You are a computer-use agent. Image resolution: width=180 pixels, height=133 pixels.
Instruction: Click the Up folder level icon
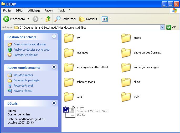48,19
